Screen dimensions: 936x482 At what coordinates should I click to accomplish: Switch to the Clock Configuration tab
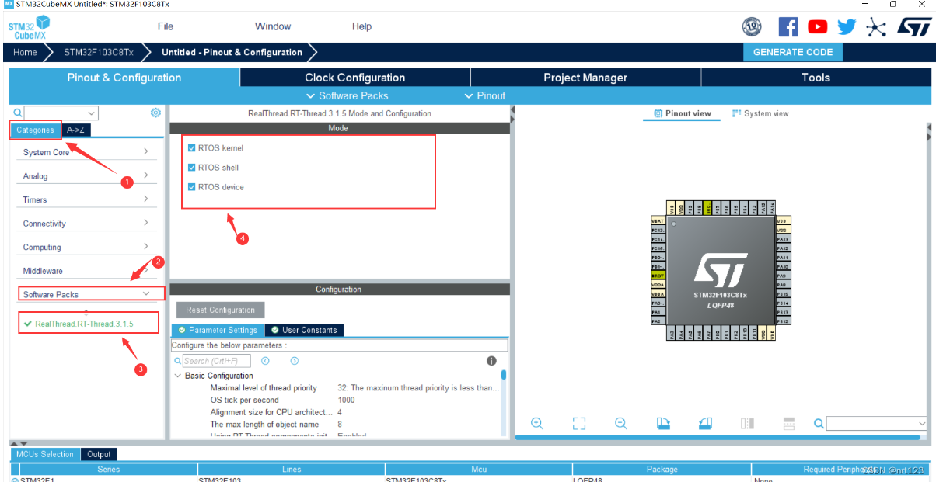click(x=355, y=78)
